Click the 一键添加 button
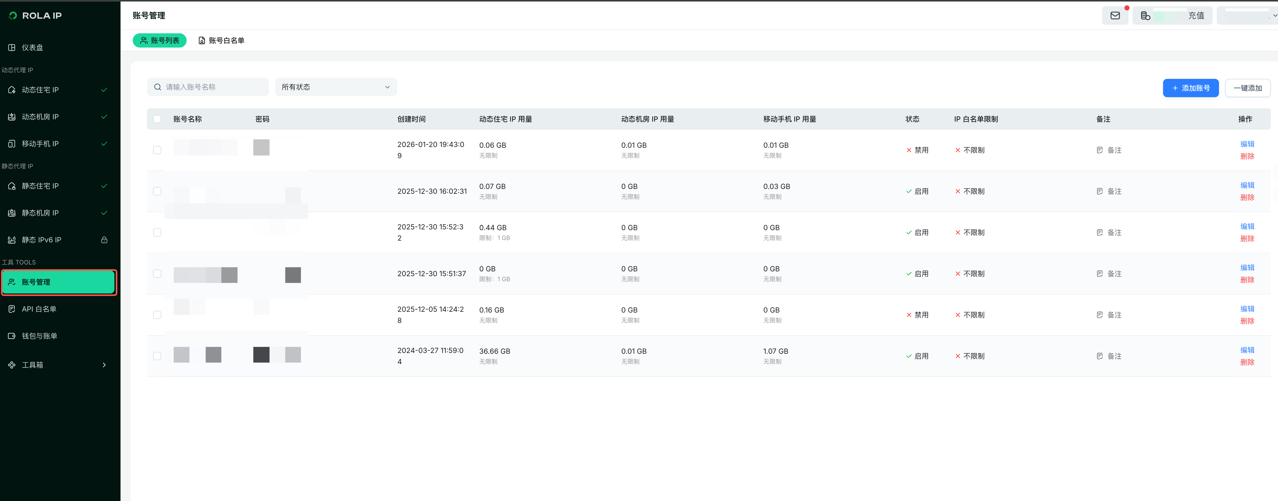This screenshot has height=501, width=1278. pyautogui.click(x=1247, y=88)
